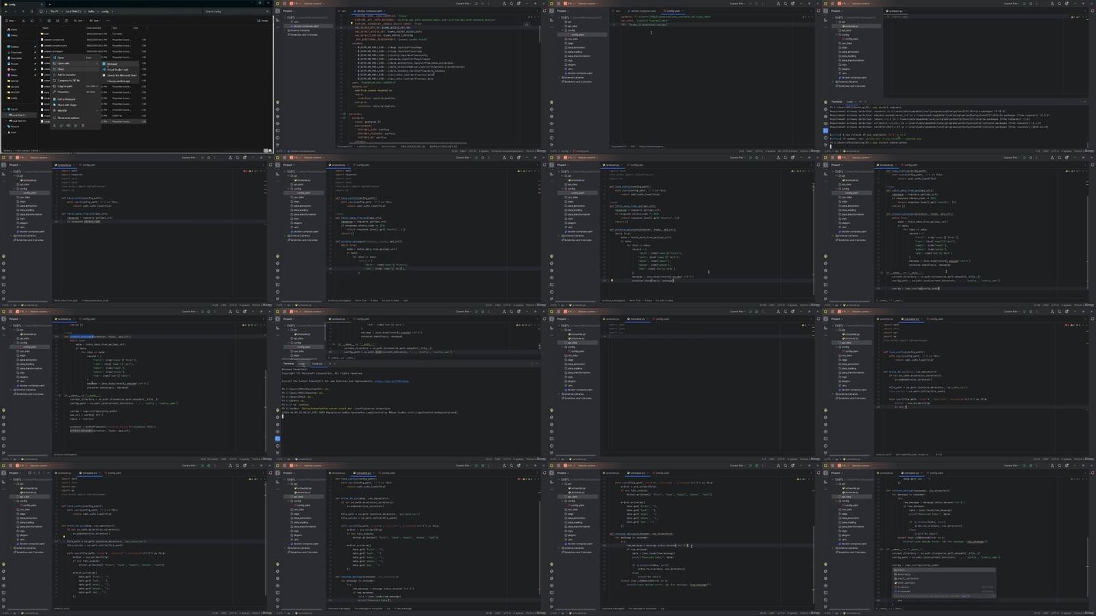Open the Sort dropdown in File Explorer
Image resolution: width=1096 pixels, height=616 pixels.
pyautogui.click(x=79, y=21)
